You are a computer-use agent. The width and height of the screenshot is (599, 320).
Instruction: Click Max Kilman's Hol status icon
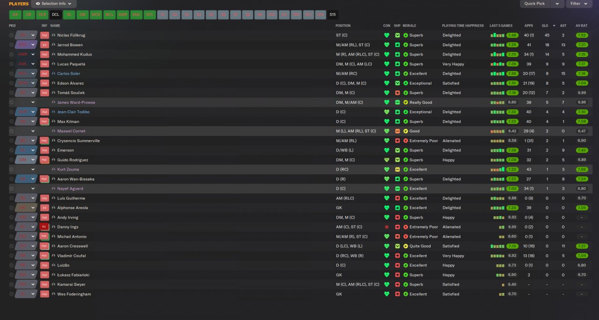[44, 121]
